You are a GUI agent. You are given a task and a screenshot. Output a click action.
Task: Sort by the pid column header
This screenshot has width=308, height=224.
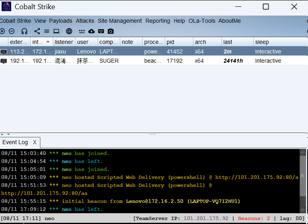point(179,42)
